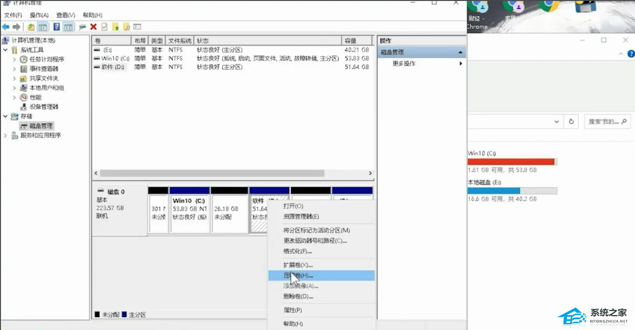
Task: Click the 性能 performance monitor icon
Action: (24, 97)
